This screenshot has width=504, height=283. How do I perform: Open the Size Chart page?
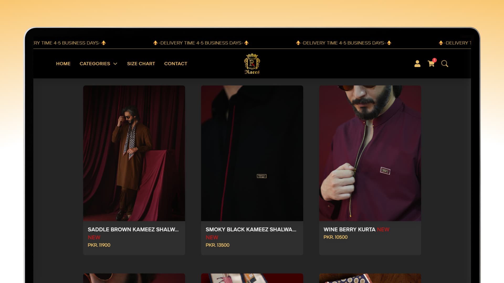pos(141,64)
